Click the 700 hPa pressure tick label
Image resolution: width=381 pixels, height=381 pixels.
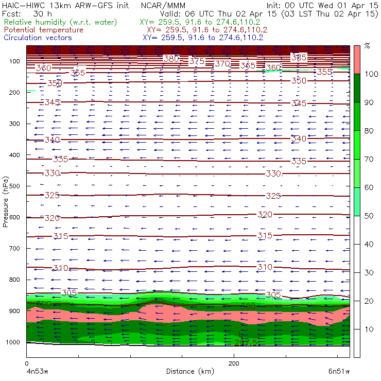tap(14, 248)
